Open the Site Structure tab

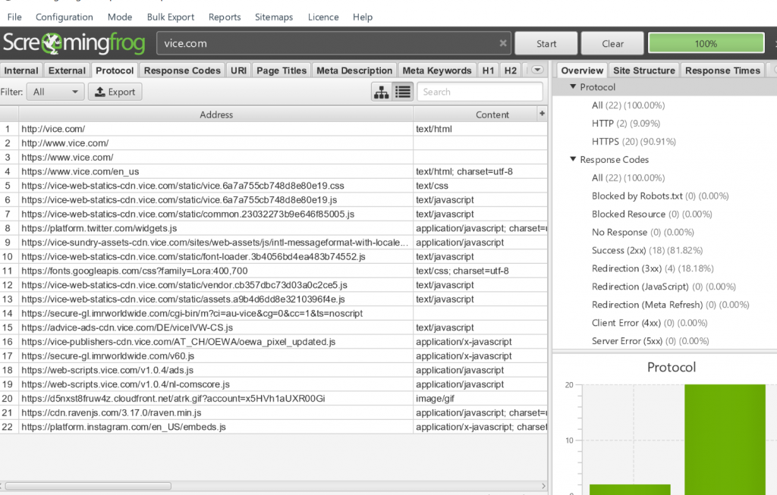point(644,70)
